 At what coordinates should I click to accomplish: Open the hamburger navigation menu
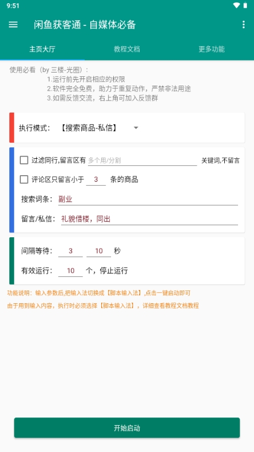tap(13, 25)
